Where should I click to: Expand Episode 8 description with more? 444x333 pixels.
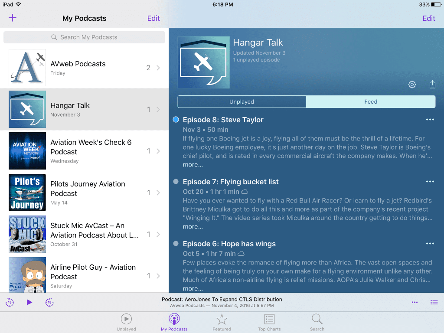[x=193, y=165]
